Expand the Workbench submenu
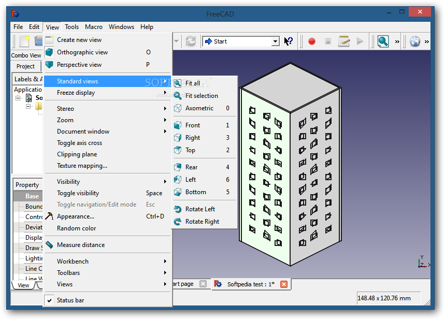 click(108, 261)
